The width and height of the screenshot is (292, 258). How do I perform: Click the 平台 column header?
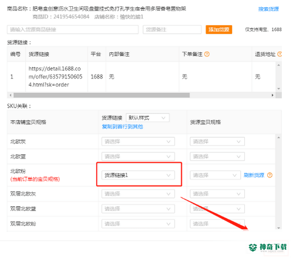96,54
